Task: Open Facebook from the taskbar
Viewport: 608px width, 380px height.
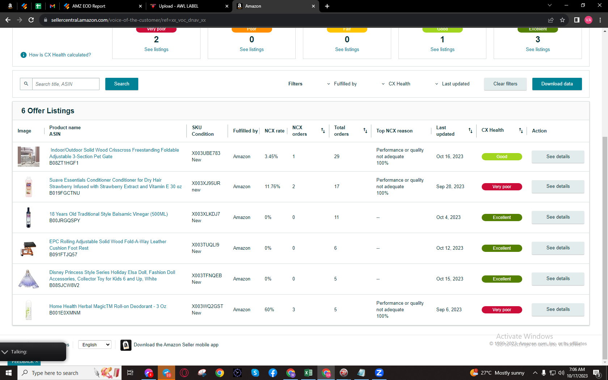Action: click(x=273, y=373)
